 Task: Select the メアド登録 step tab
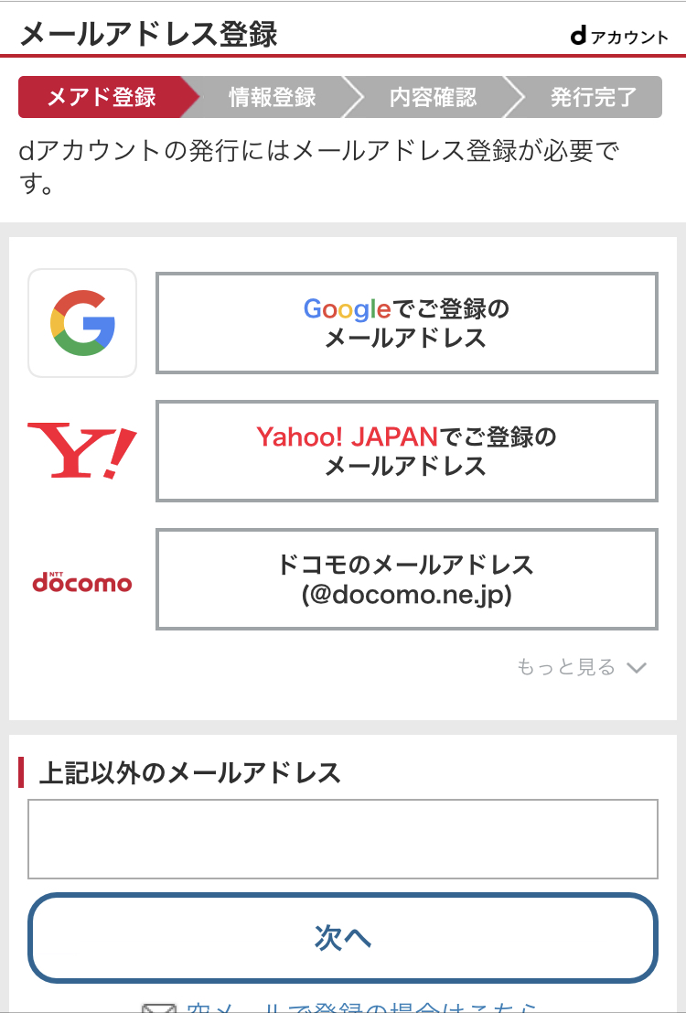[x=102, y=97]
